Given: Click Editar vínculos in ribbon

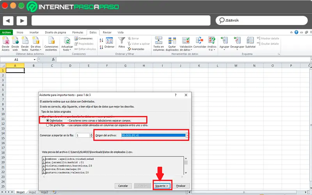Looking at the screenshot, I should coord(85,49).
